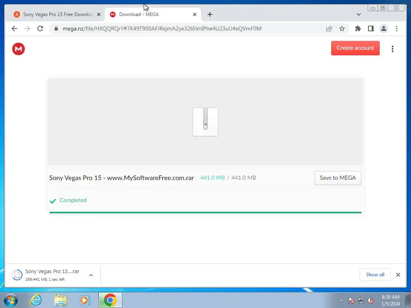Close the downloads bar

click(x=398, y=274)
